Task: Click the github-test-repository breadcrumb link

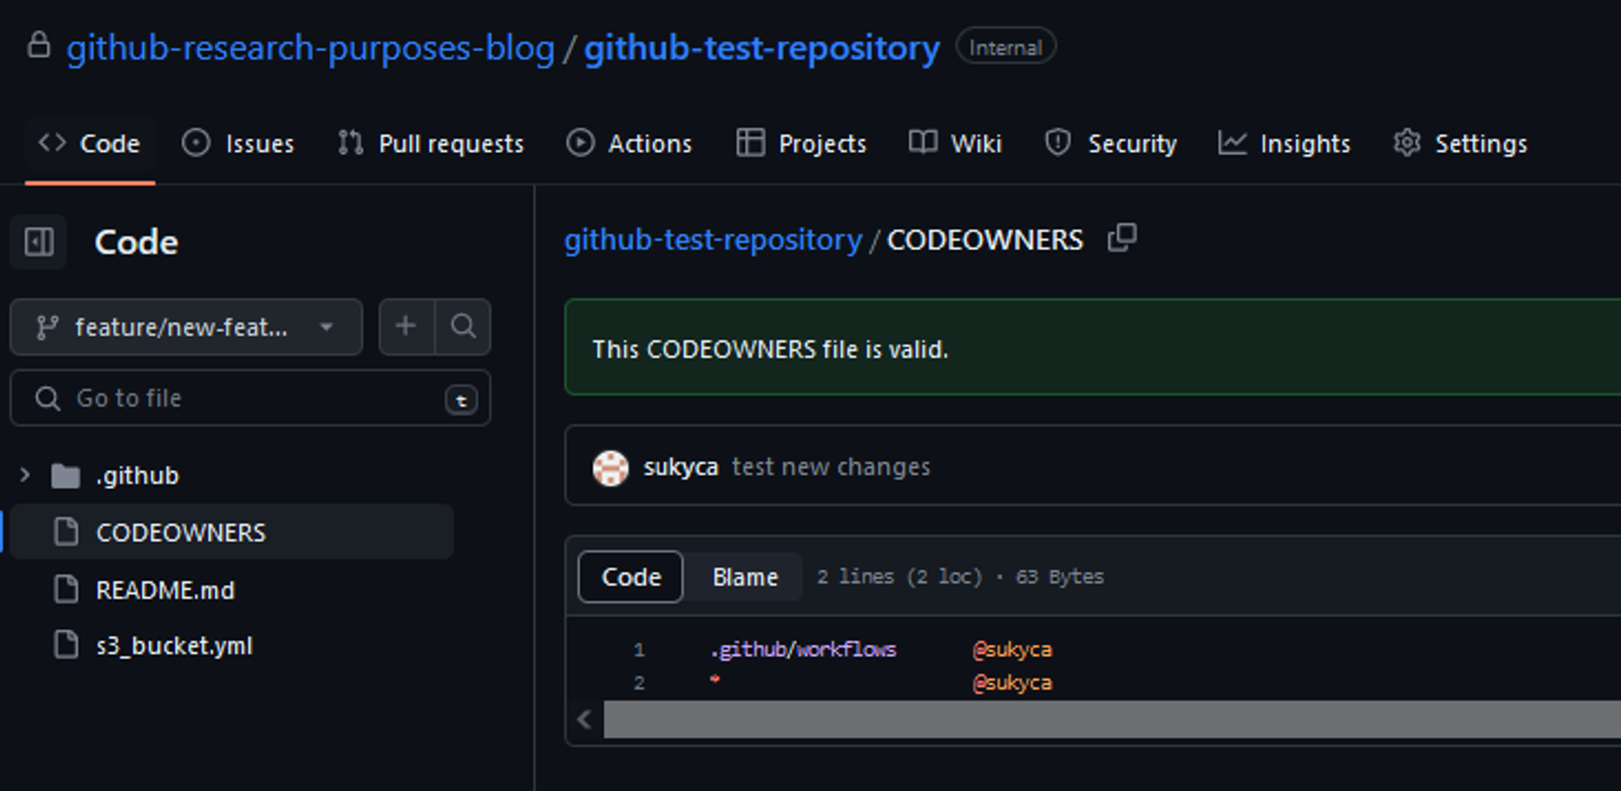Action: pyautogui.click(x=713, y=241)
